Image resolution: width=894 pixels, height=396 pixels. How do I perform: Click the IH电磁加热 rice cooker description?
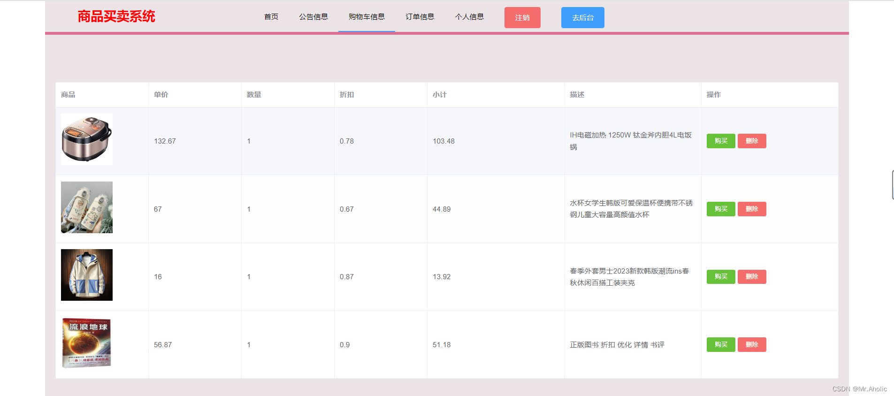[631, 141]
